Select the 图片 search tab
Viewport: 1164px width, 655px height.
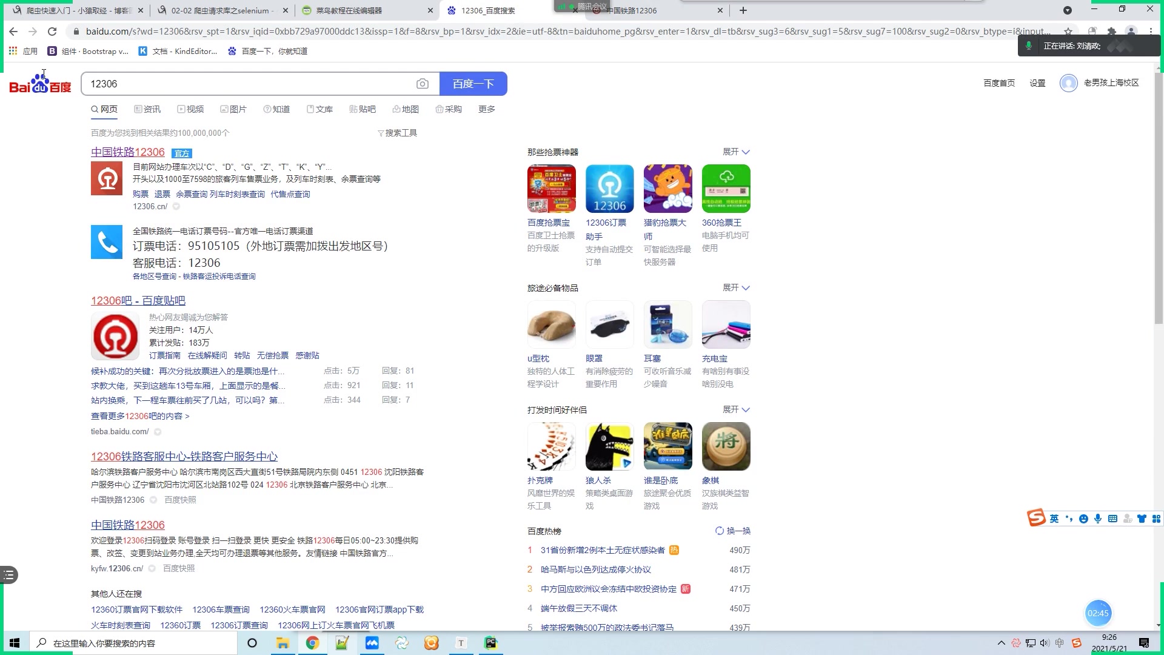pyautogui.click(x=233, y=109)
